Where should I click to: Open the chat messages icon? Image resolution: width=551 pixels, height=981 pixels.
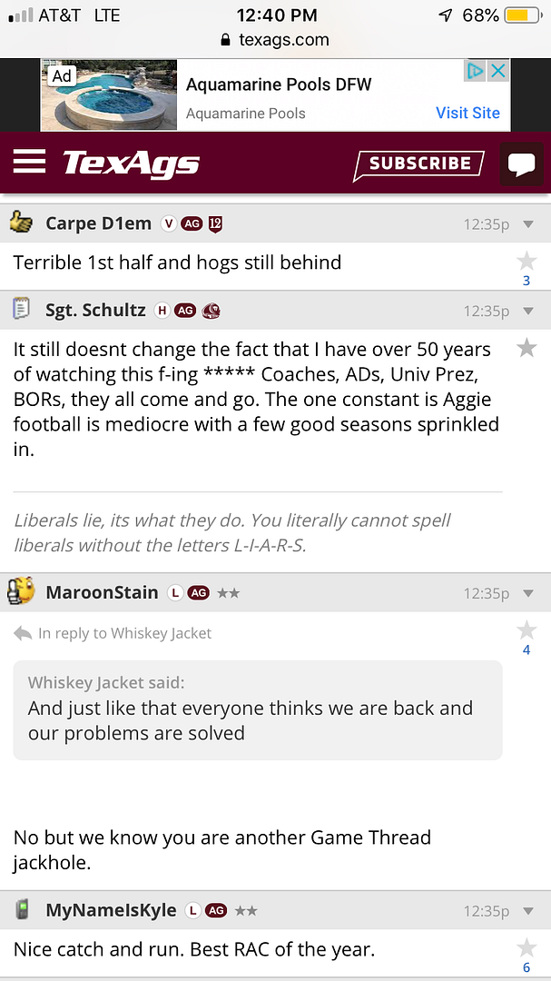521,164
